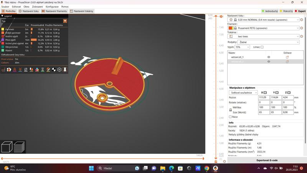Toggle deretractions visibility in legend toolbar

tap(20, 70)
